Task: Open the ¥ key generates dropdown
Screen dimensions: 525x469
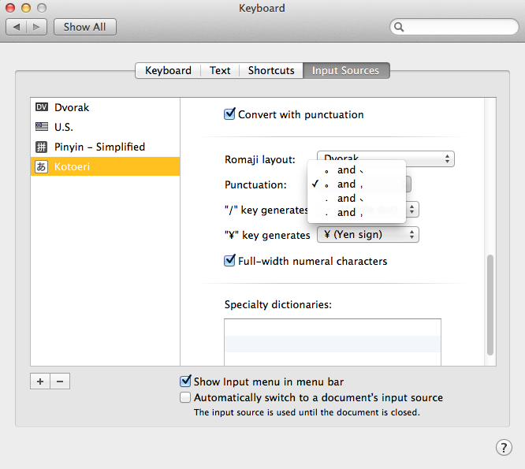Action: [367, 235]
